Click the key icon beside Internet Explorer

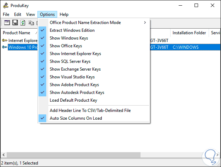click(x=5, y=41)
